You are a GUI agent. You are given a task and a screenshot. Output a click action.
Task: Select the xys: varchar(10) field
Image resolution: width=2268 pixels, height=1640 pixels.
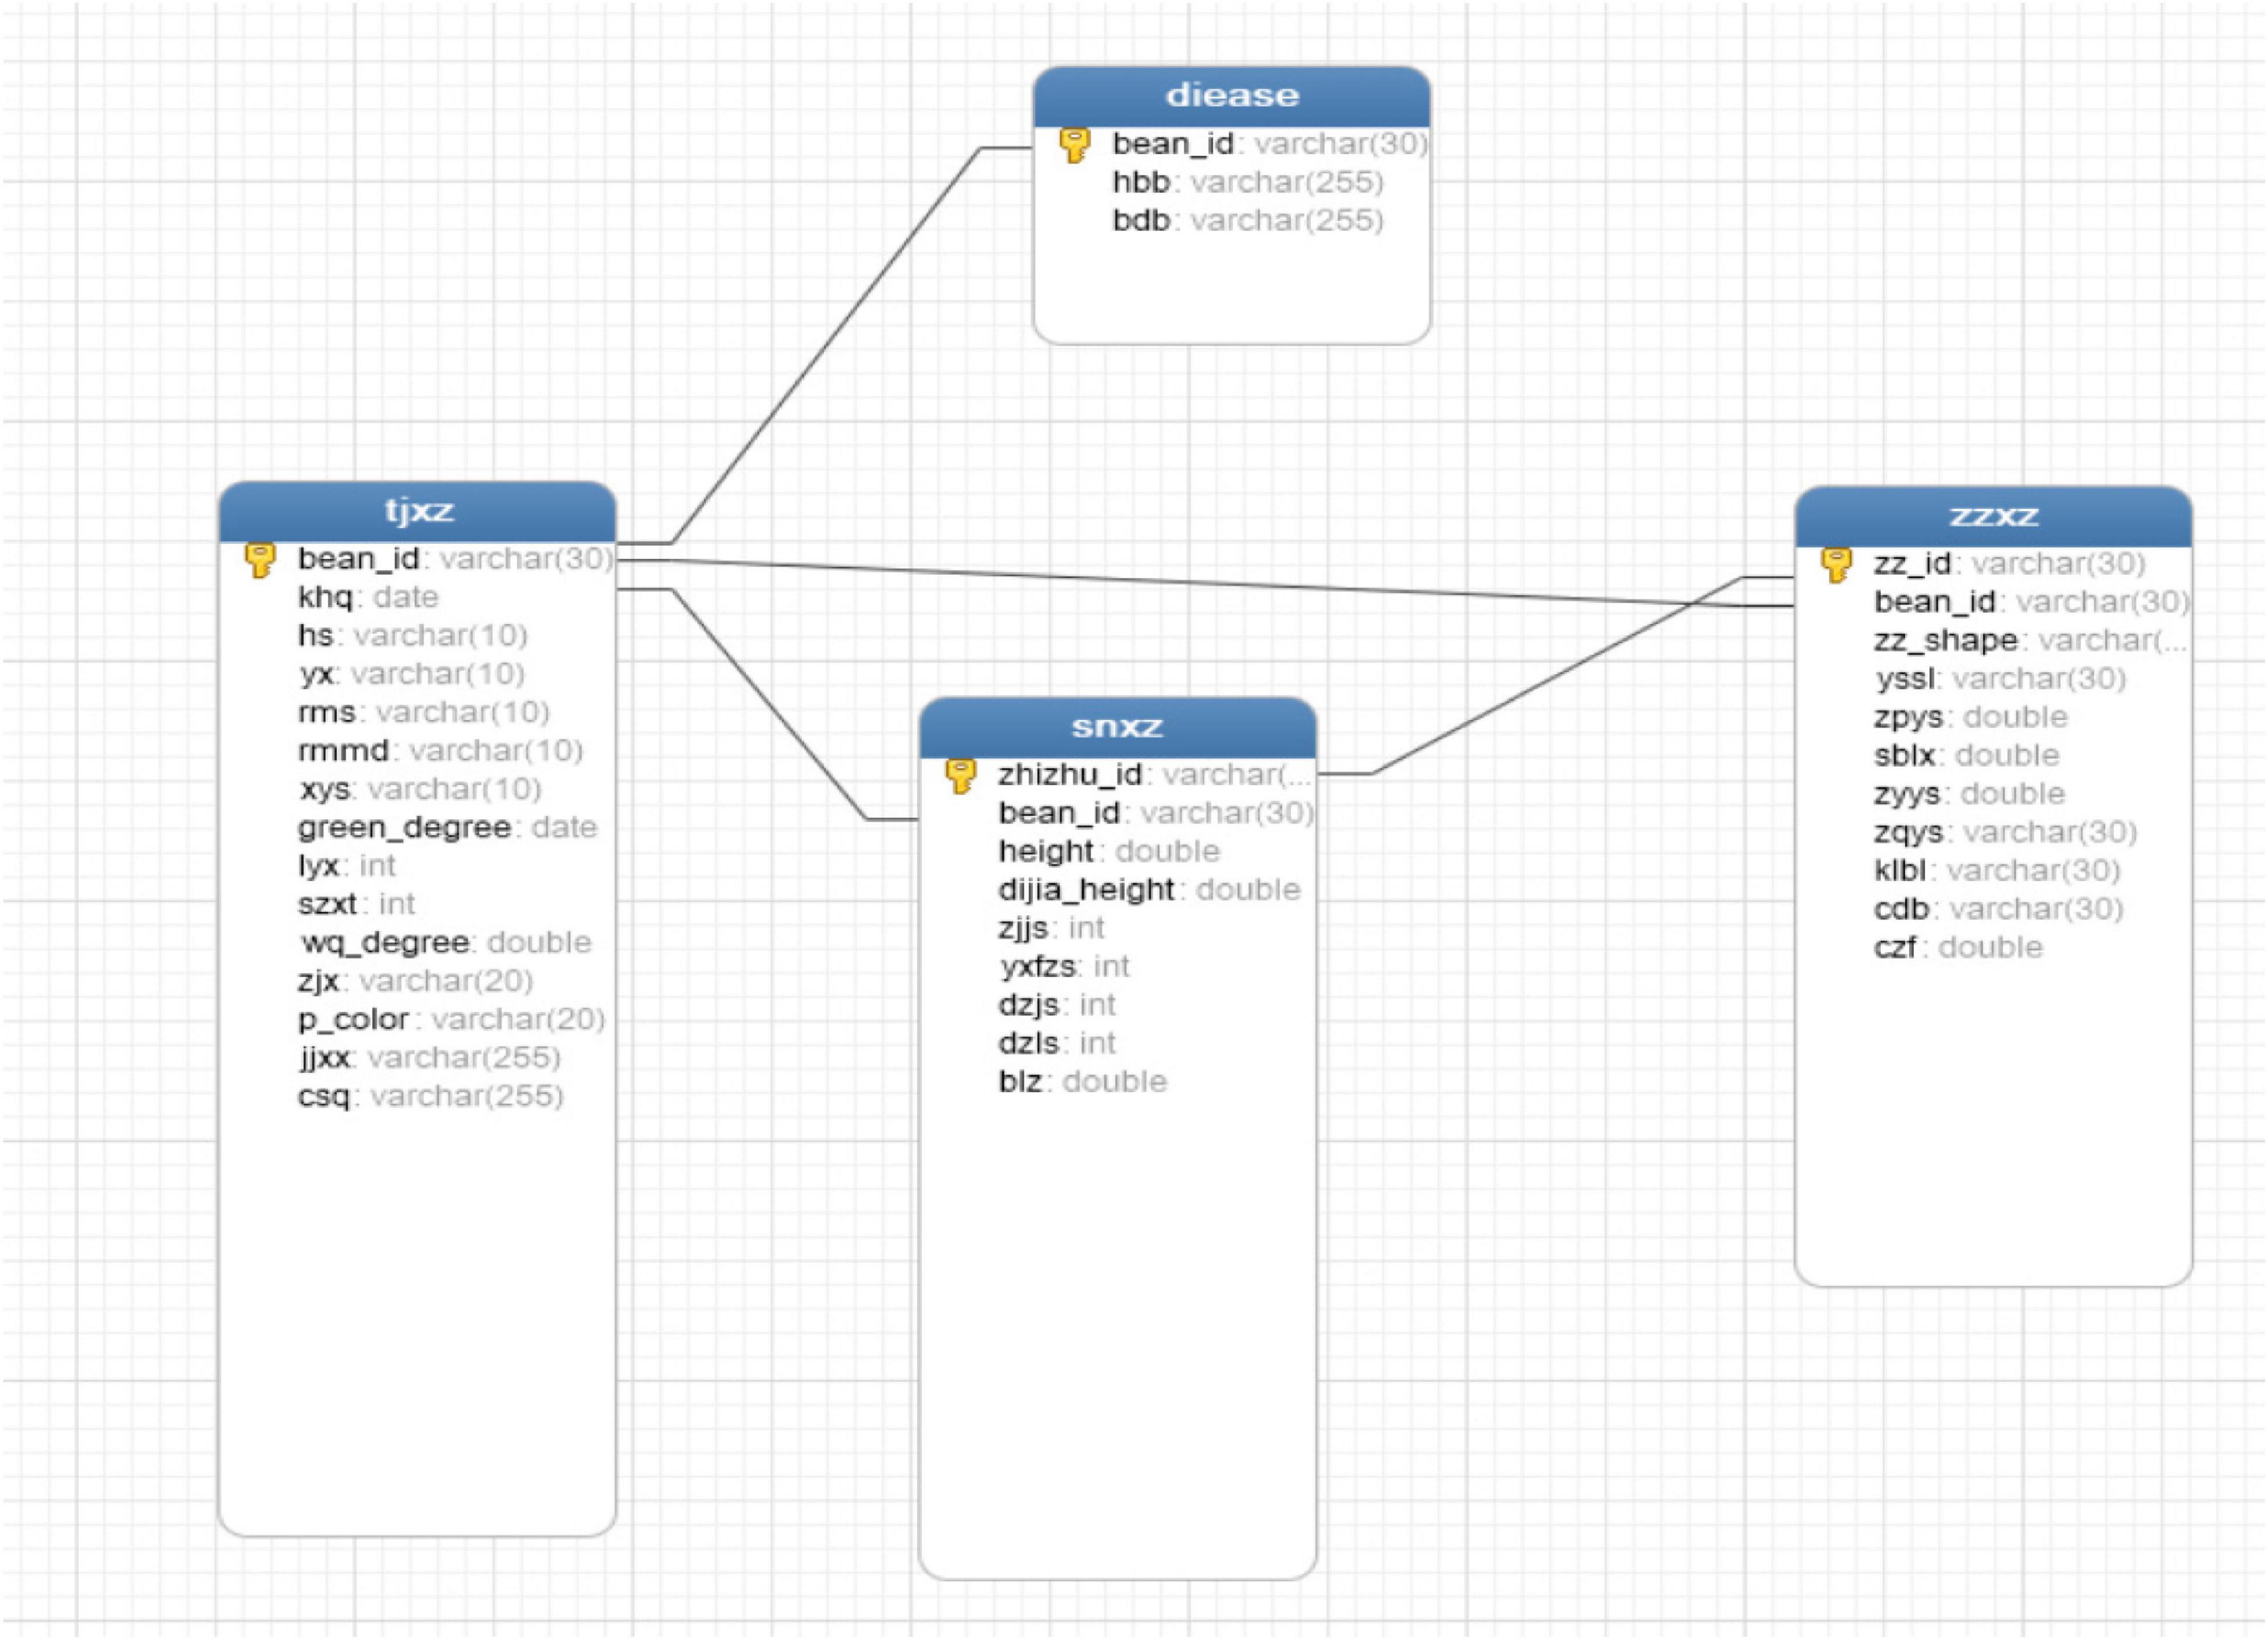click(420, 789)
